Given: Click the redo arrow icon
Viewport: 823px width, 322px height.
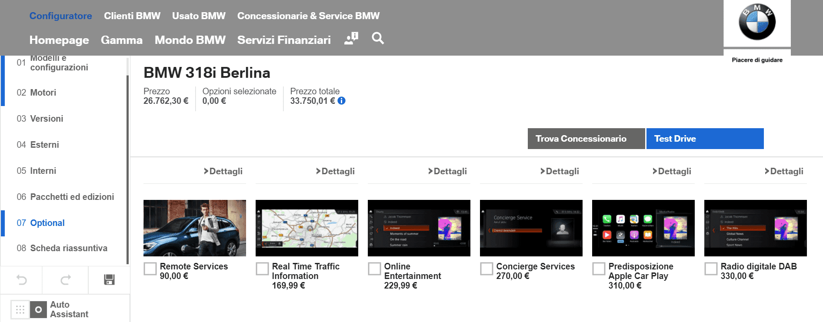Looking at the screenshot, I should 66,280.
